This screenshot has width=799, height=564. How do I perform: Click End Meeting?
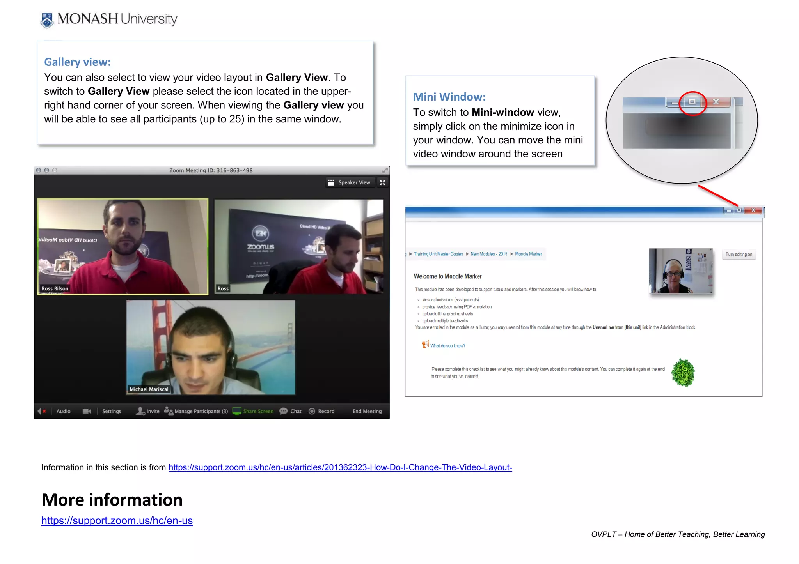point(367,411)
